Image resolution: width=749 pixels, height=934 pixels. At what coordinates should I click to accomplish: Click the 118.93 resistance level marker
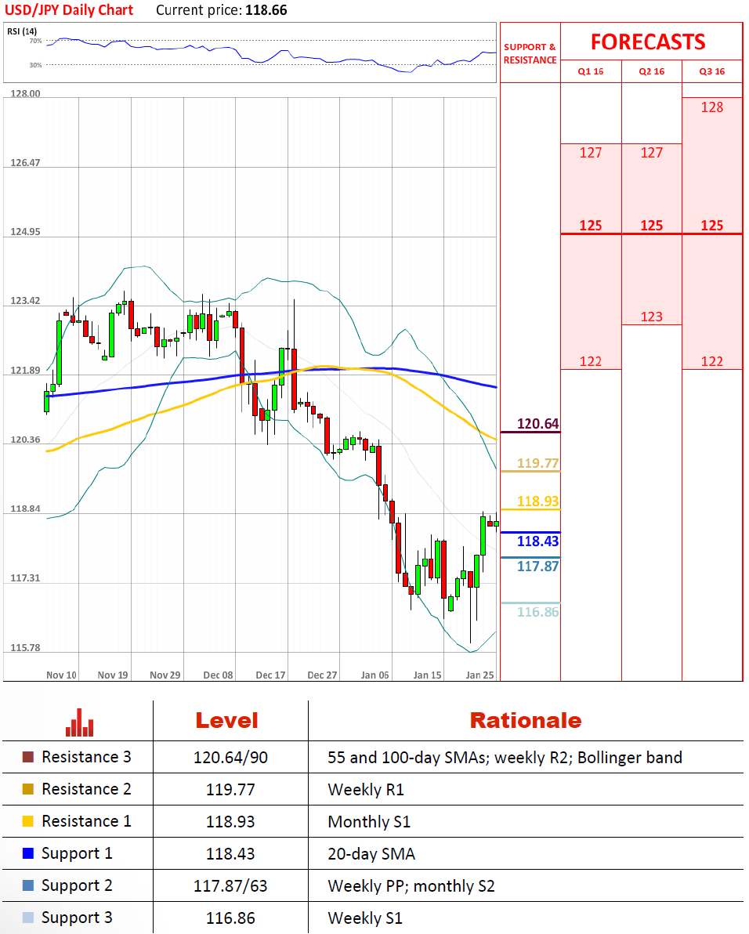pos(537,501)
